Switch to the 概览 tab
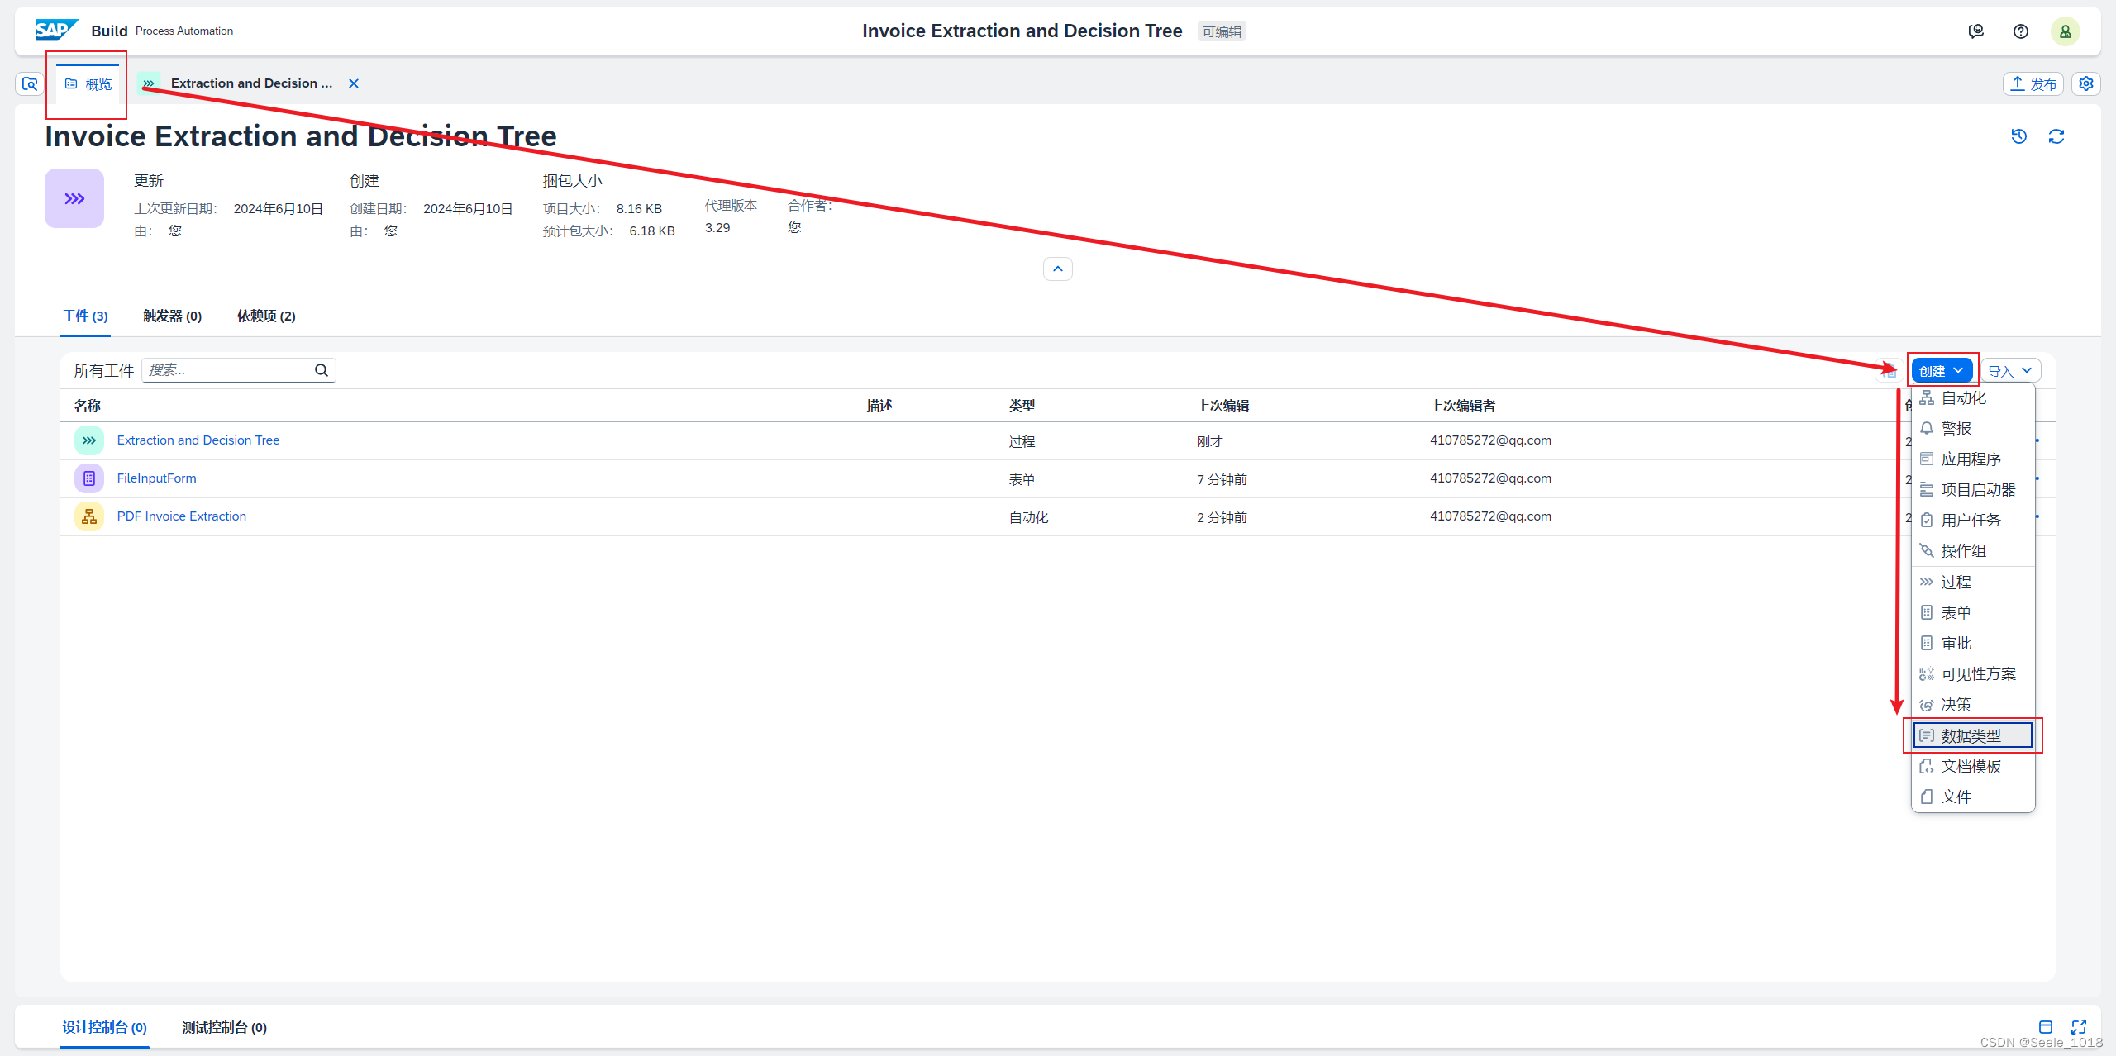The height and width of the screenshot is (1056, 2116). pos(88,84)
